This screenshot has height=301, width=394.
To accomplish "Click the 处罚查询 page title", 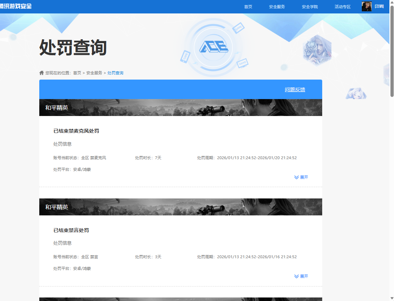I will [x=73, y=47].
